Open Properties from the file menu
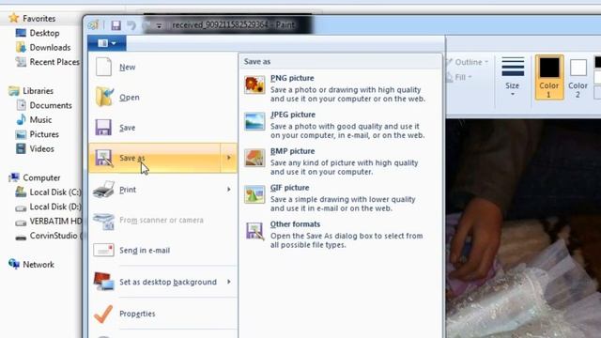 [x=162, y=314]
